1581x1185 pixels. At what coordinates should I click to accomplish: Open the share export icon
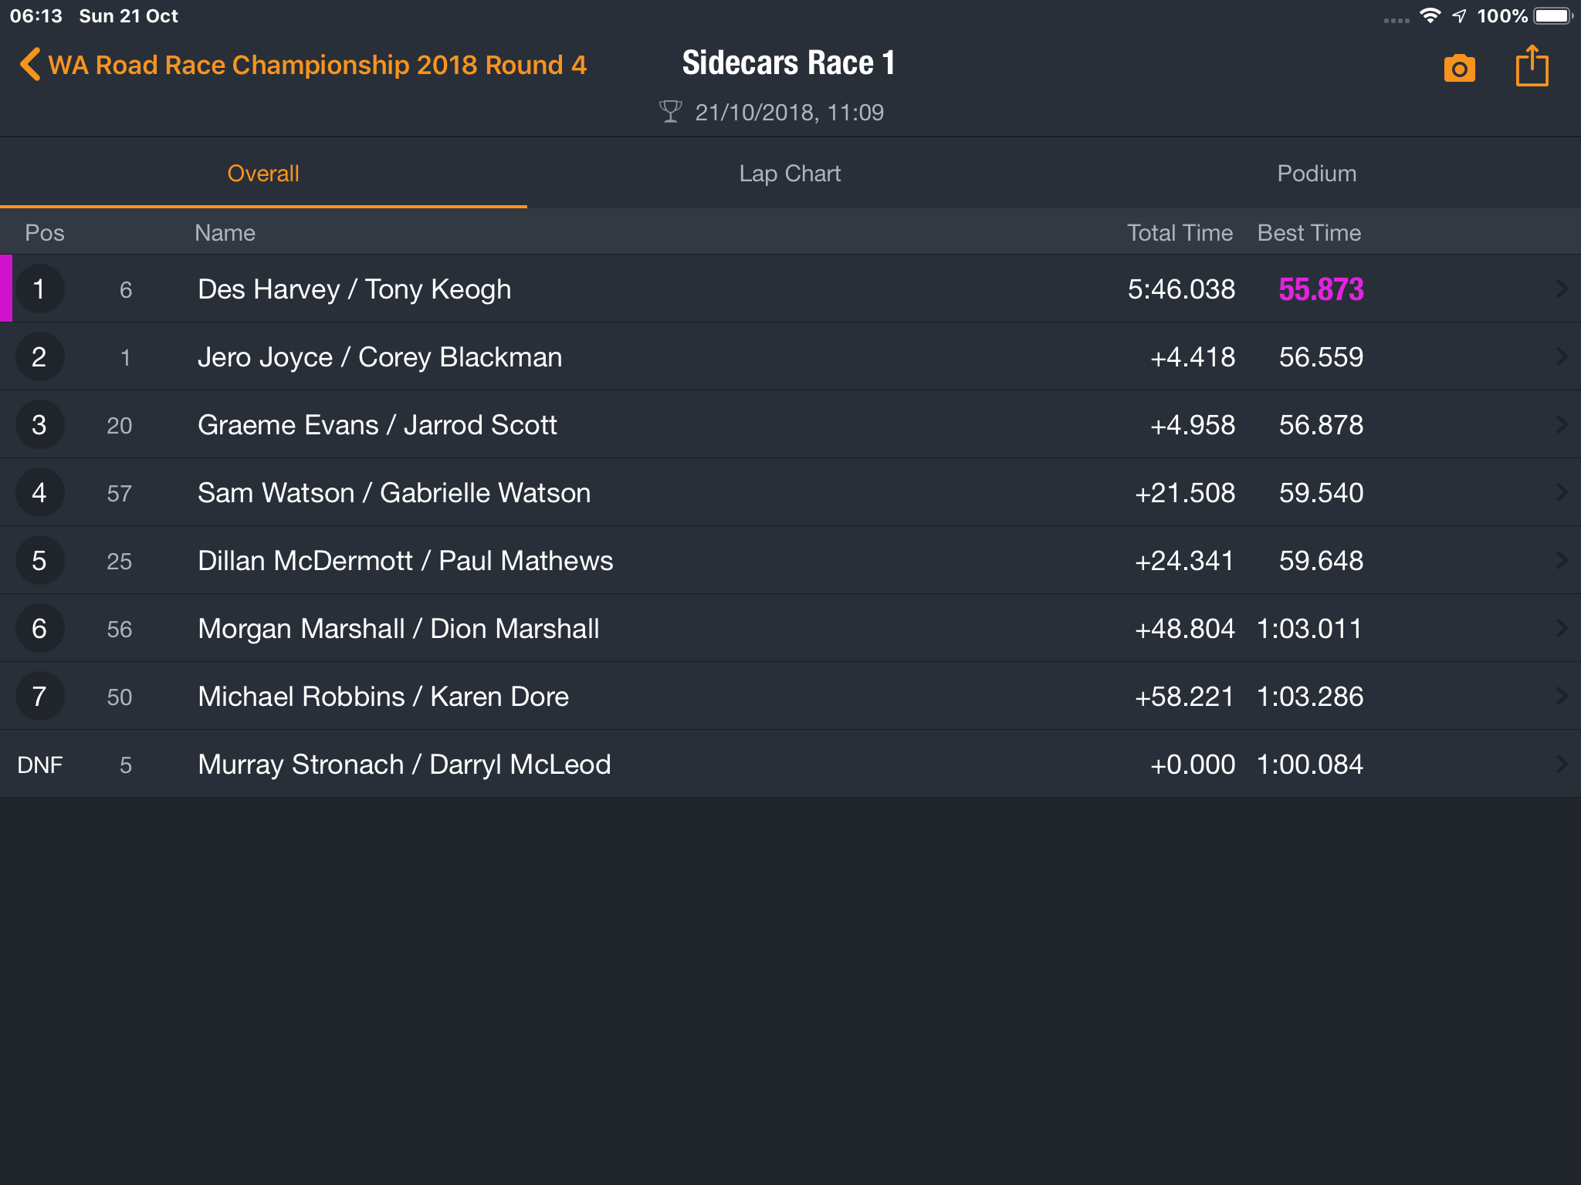point(1532,66)
